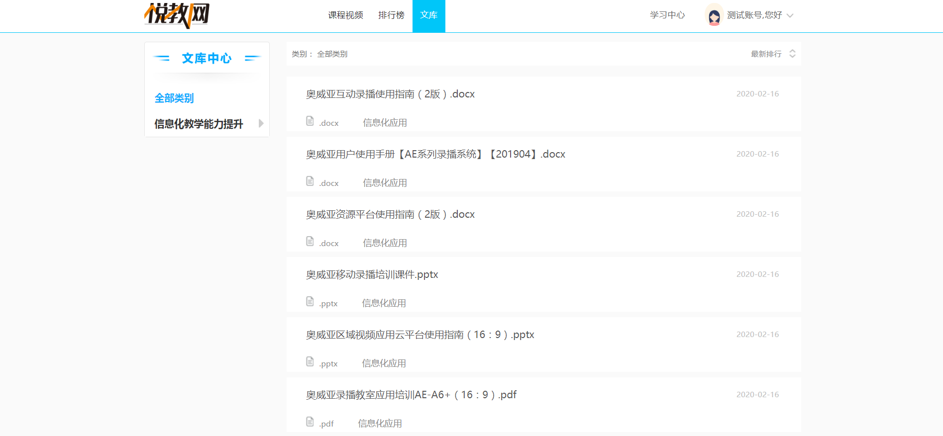Click 信息化应用 tag under 移动录播培训课件
Screen dimensions: 943x436
[384, 303]
